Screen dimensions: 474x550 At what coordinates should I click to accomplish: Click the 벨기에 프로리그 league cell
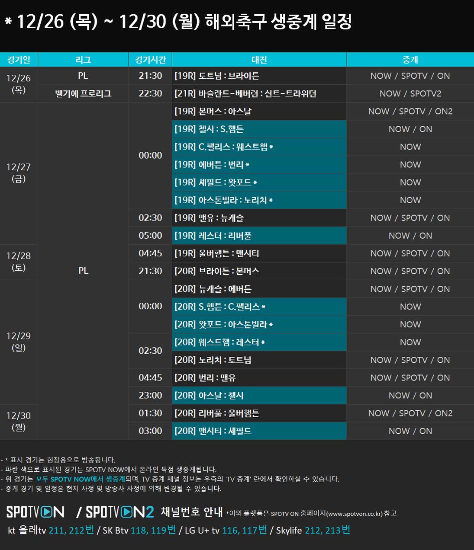click(83, 94)
